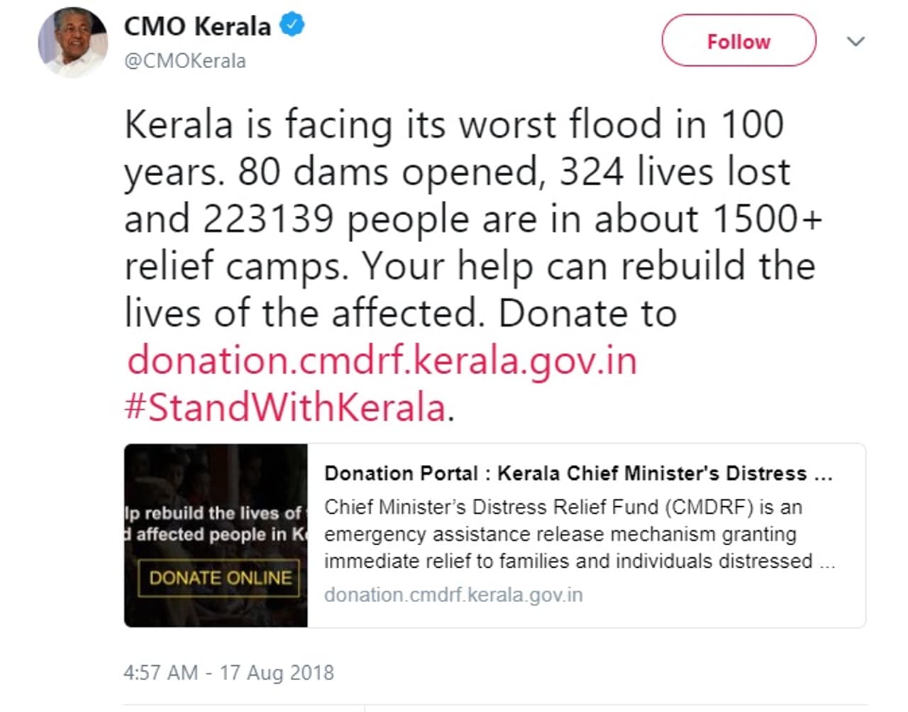908x712 pixels.
Task: Open the pink donation.cmdrf.kerala.gov.in link in tweet
Action: click(382, 360)
